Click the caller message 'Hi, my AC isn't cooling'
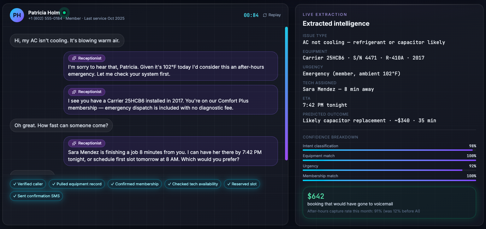486x229 pixels. (x=67, y=41)
